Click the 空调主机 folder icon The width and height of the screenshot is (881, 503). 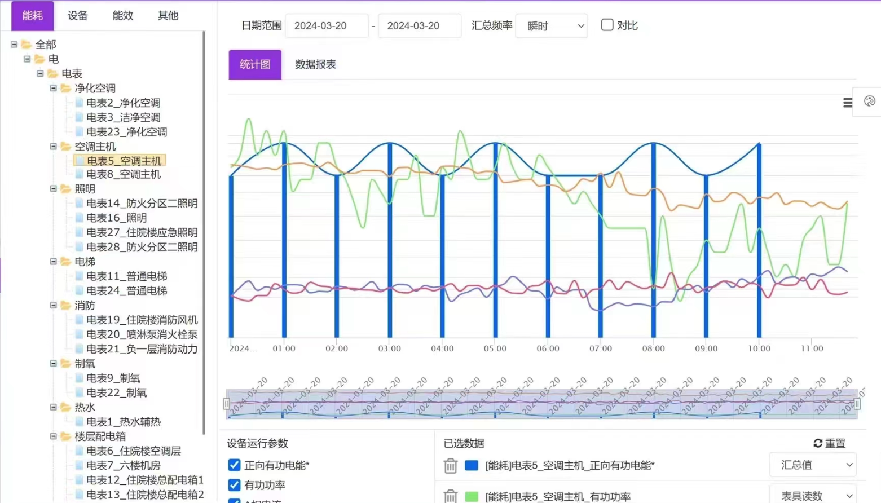66,147
